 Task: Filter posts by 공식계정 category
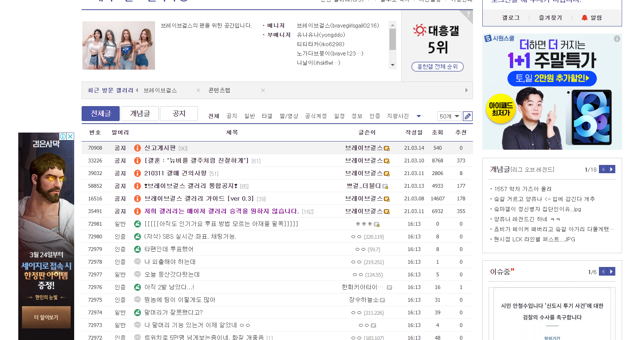pyautogui.click(x=316, y=116)
